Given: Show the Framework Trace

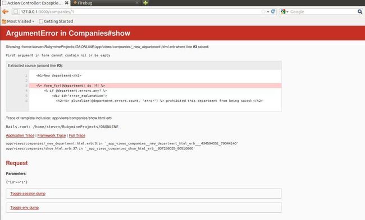Looking at the screenshot, I should coord(52,135).
